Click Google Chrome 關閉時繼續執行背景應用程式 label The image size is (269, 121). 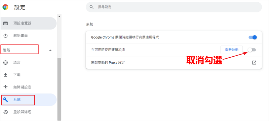click(x=125, y=37)
